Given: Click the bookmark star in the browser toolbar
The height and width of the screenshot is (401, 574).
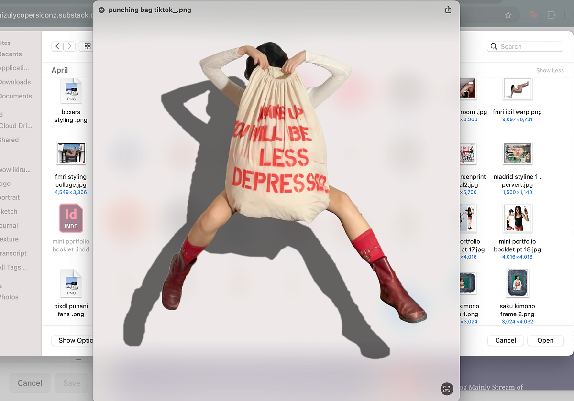Looking at the screenshot, I should tap(508, 15).
